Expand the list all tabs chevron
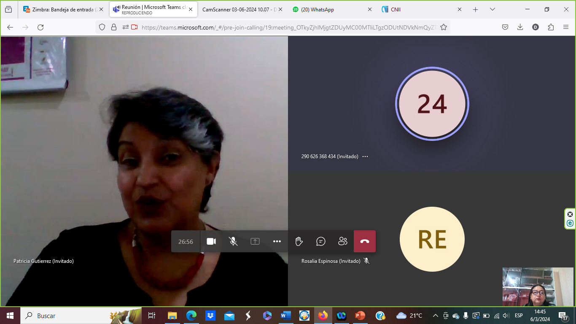 coord(492,9)
